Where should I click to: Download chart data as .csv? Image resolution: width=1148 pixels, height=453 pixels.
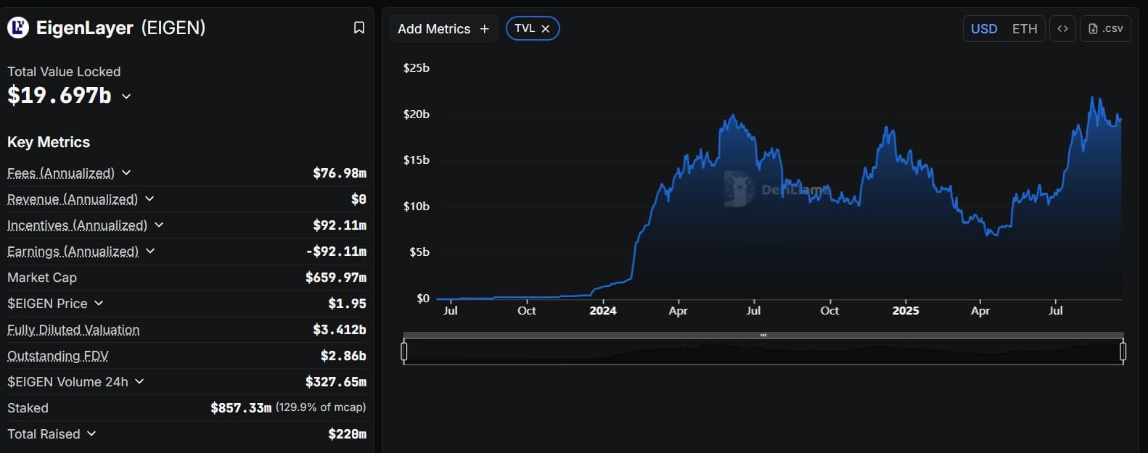(1105, 28)
